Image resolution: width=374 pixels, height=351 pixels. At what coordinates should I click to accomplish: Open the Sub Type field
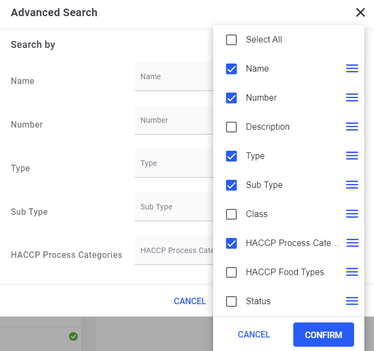pos(174,207)
